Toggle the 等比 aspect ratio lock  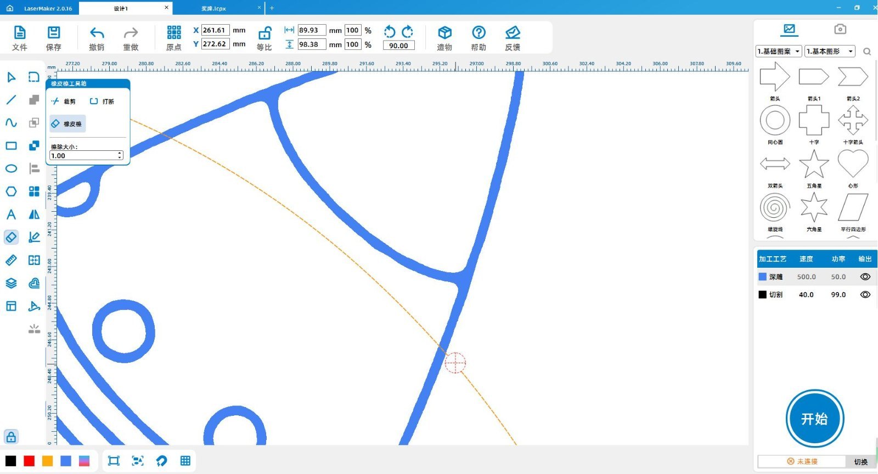coord(264,33)
